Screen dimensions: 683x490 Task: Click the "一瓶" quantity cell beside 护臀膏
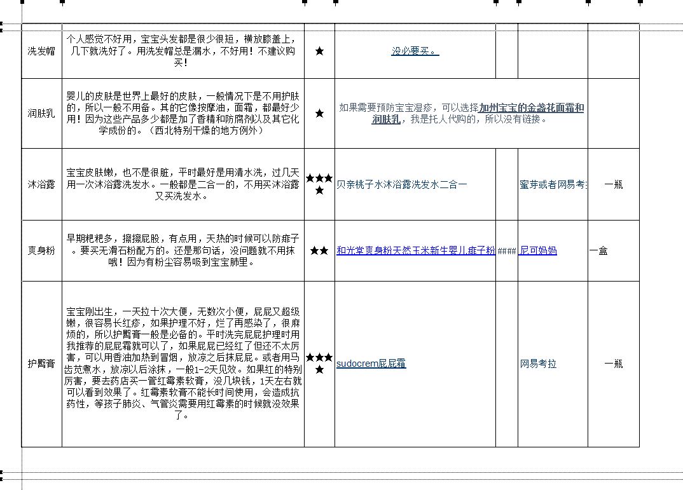(x=613, y=364)
